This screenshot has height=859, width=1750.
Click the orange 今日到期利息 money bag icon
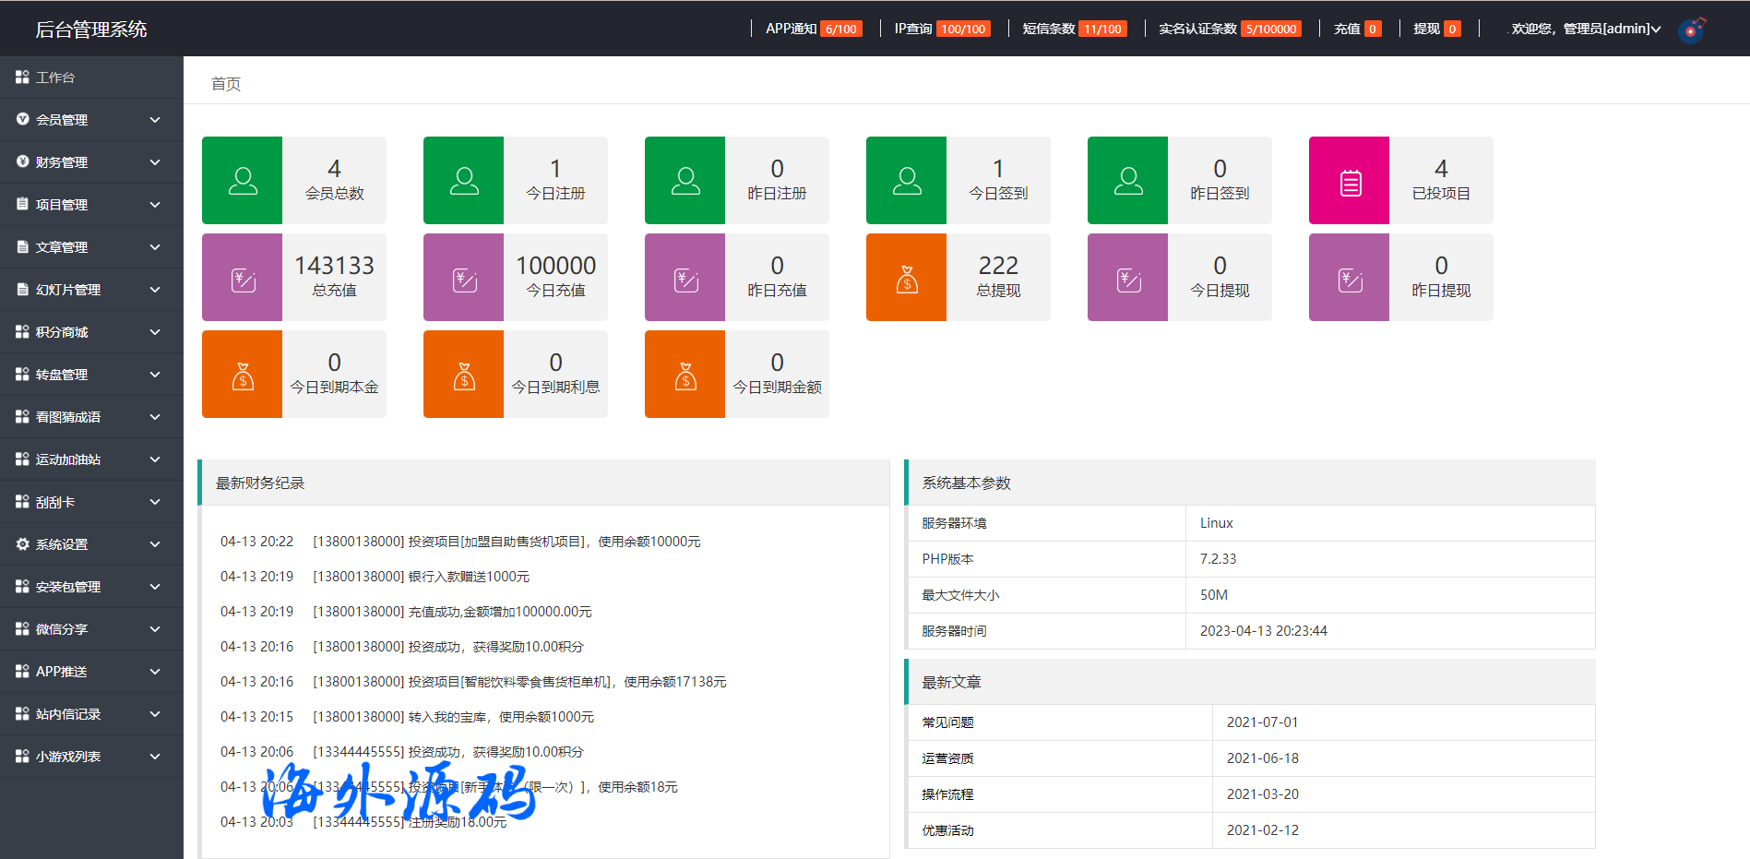[x=464, y=375]
